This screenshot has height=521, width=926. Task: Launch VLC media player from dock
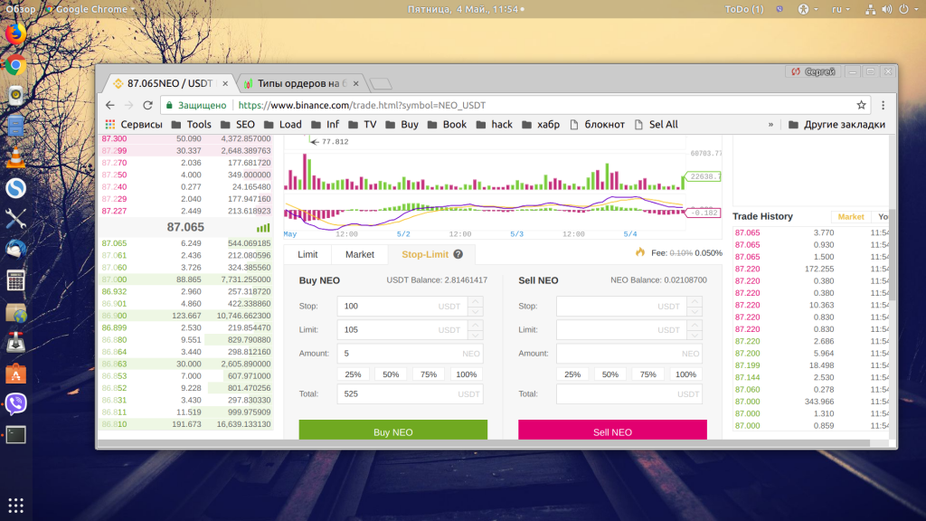tap(15, 157)
